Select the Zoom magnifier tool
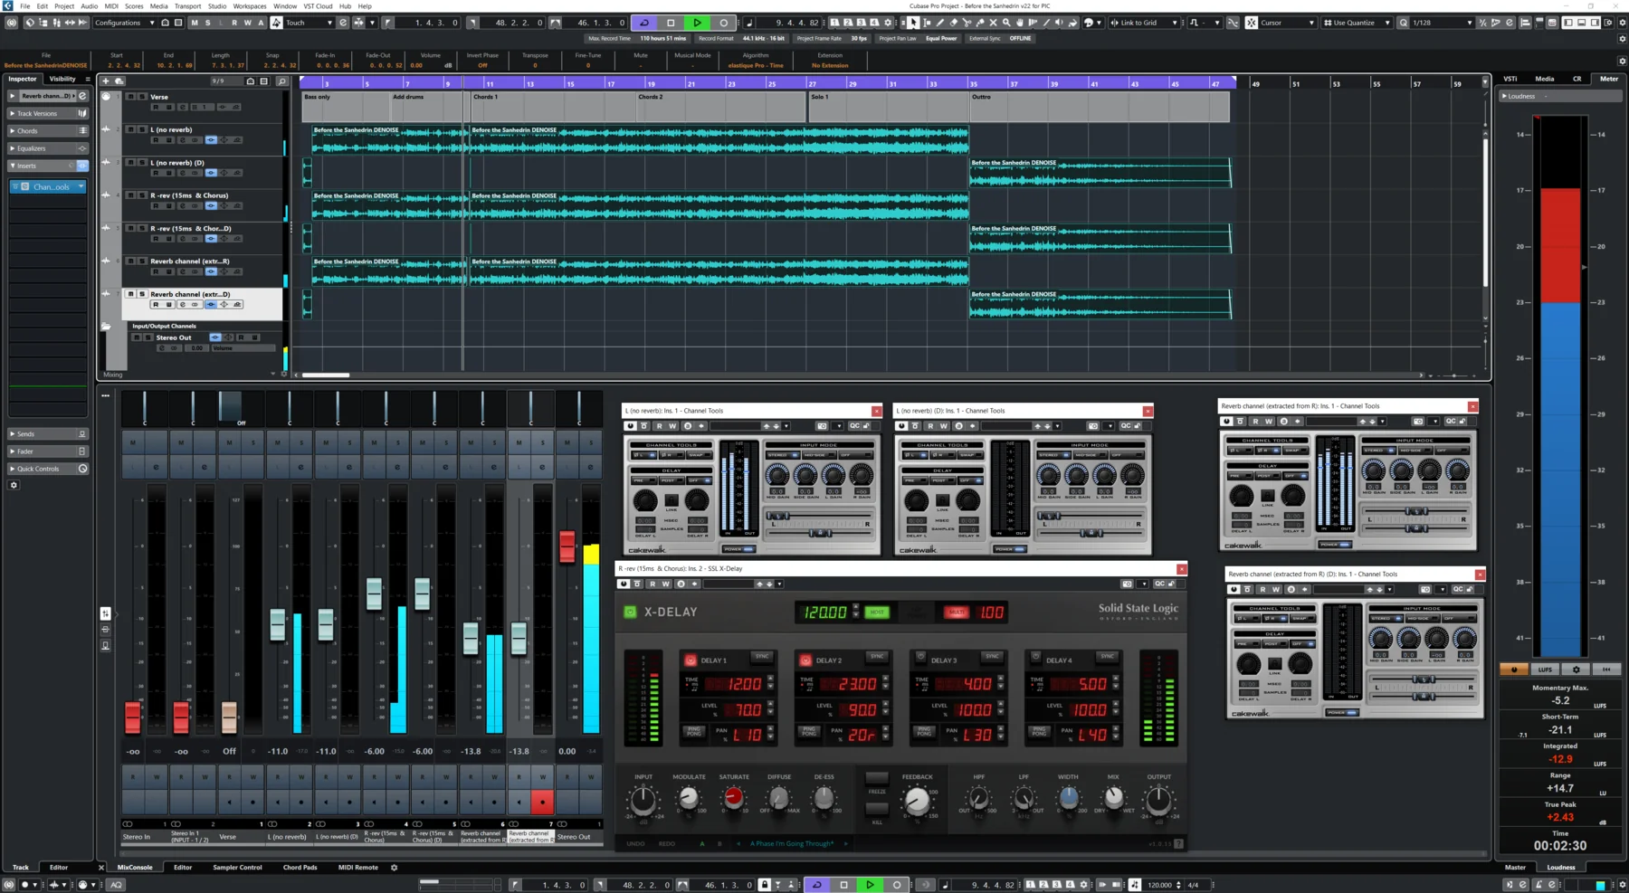 1006,23
